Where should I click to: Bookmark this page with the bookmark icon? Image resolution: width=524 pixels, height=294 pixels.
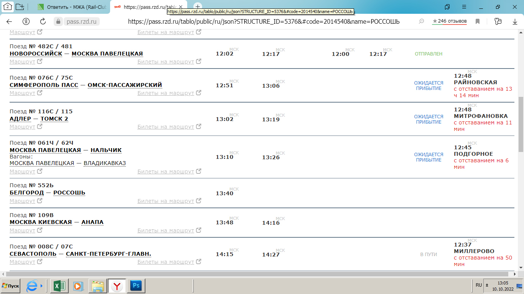pyautogui.click(x=478, y=22)
